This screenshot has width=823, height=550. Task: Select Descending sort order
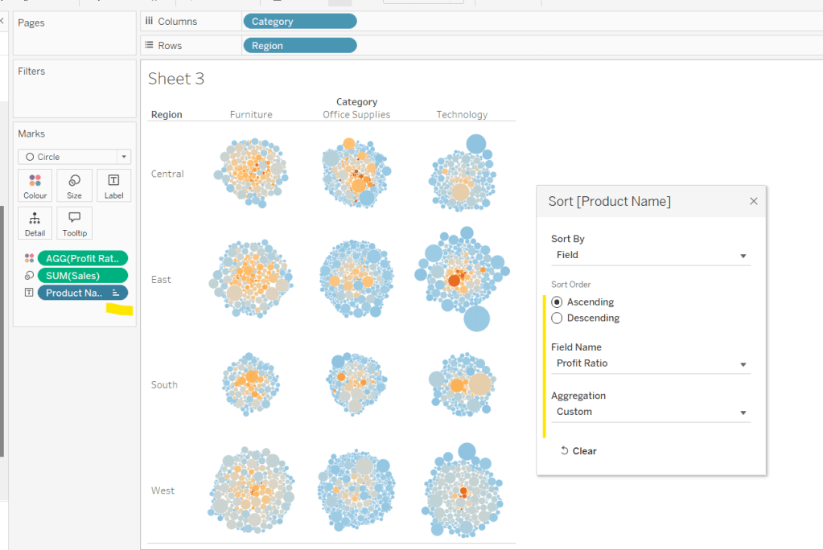[x=557, y=318]
